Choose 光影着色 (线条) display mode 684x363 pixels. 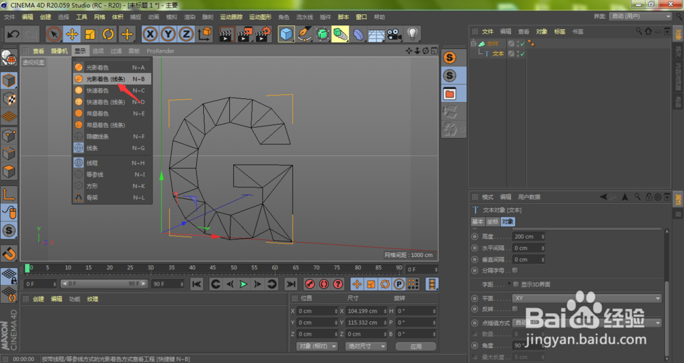[112, 79]
